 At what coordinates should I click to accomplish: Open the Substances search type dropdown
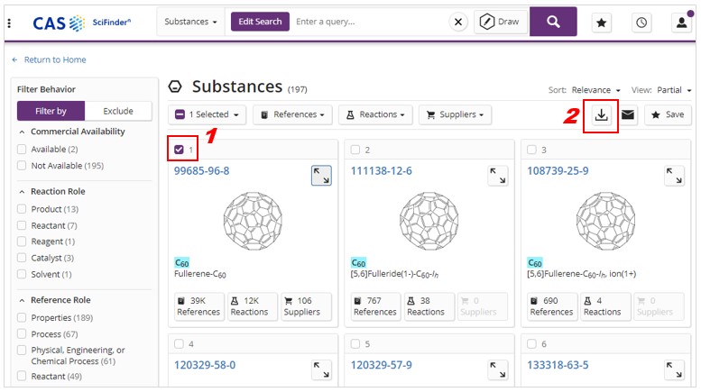[190, 22]
